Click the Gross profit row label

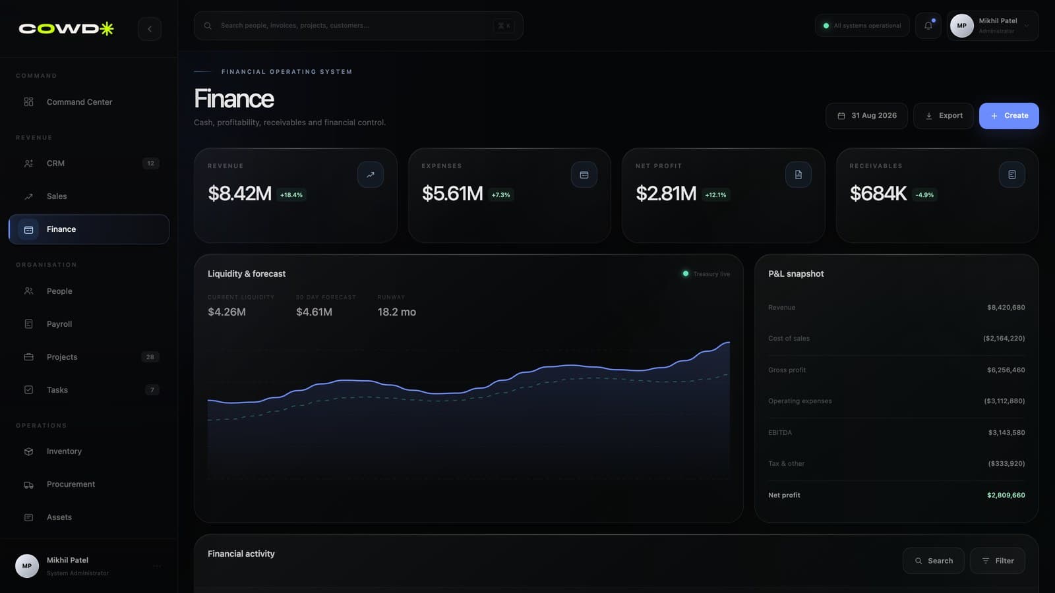(787, 370)
